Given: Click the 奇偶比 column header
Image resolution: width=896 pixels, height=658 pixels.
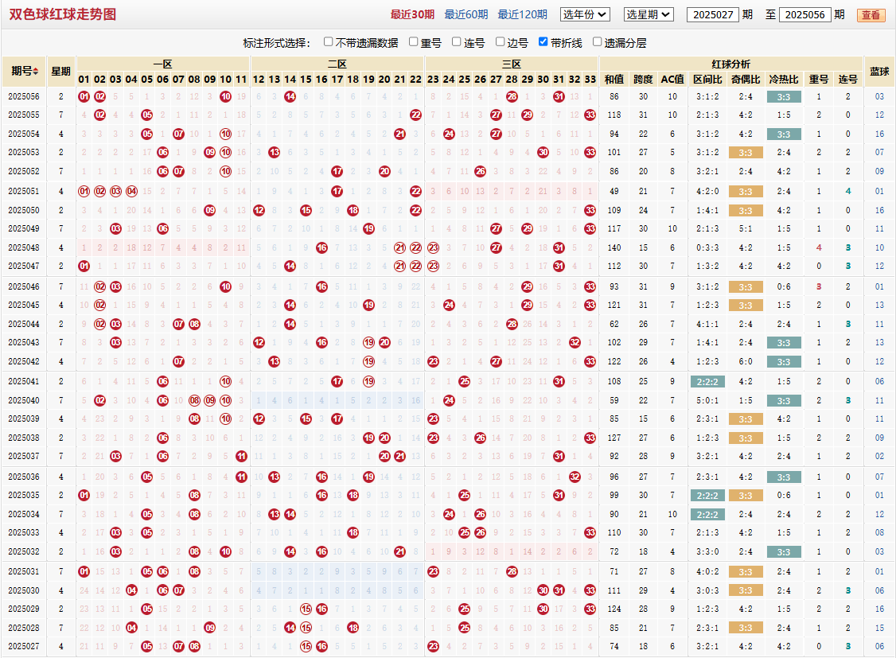Looking at the screenshot, I should pos(746,80).
